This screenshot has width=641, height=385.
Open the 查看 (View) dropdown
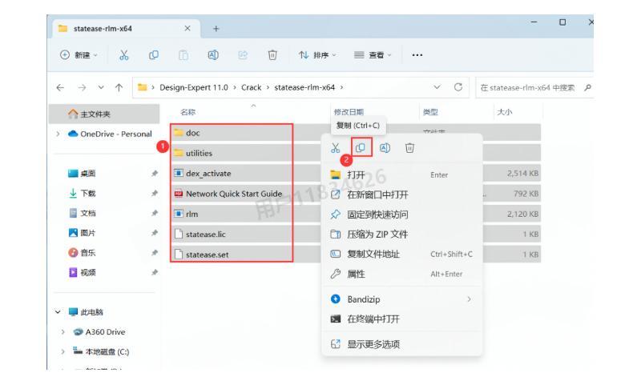(x=373, y=55)
